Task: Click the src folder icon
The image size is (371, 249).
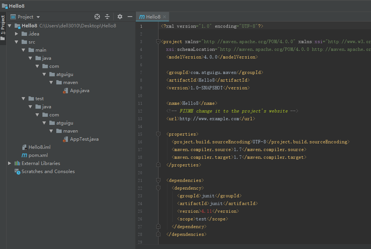Action: tap(24, 42)
